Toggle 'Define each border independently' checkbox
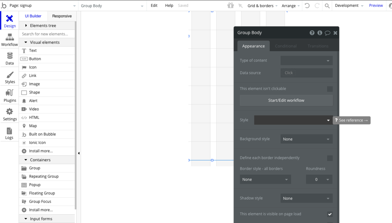 click(330, 158)
